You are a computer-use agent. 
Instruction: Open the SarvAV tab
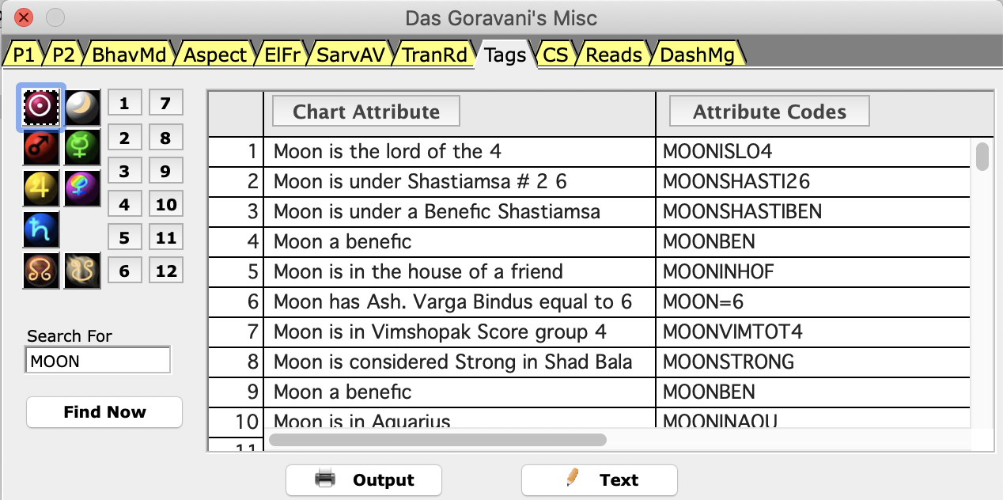[x=352, y=55]
